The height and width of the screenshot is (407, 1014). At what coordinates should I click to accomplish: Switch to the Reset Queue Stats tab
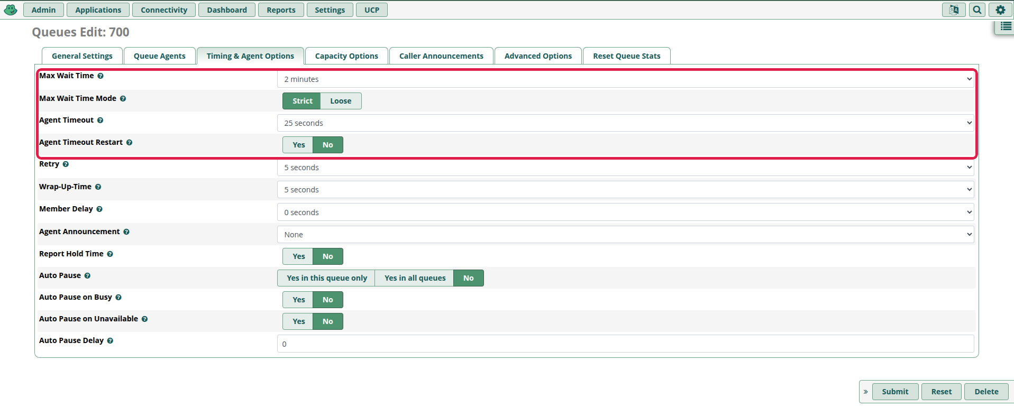click(x=627, y=56)
